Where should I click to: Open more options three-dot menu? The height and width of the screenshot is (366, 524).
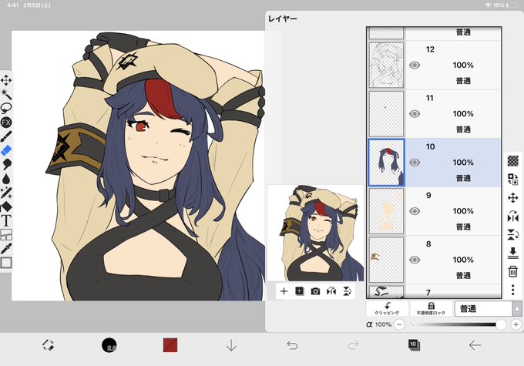click(x=513, y=290)
